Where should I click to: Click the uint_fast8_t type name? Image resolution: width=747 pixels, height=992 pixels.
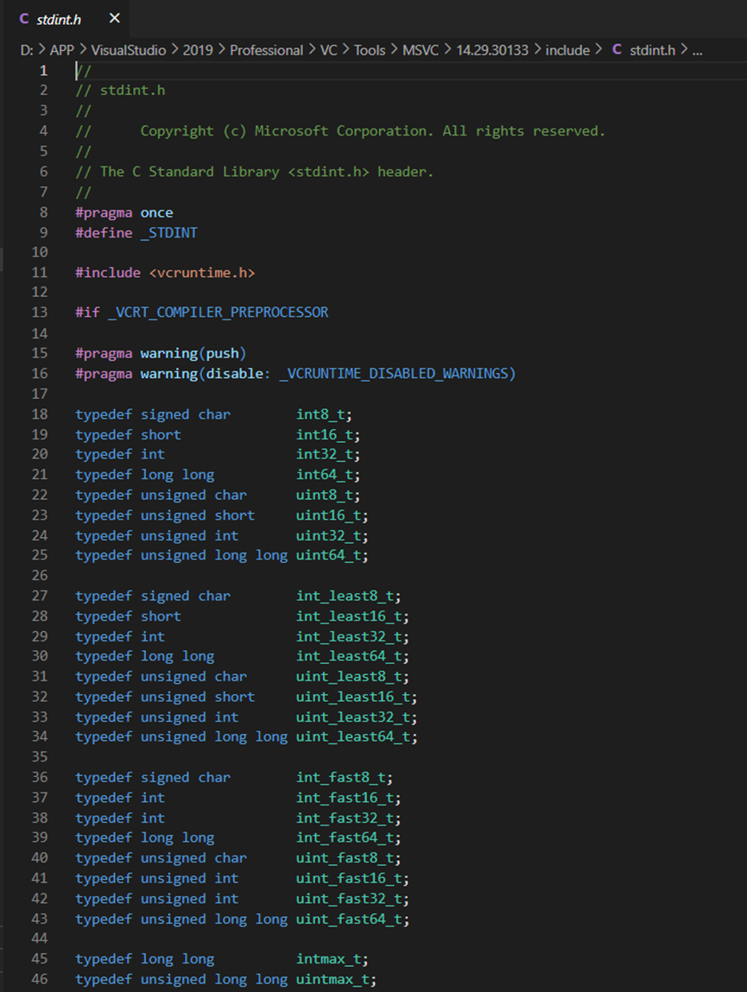(x=345, y=858)
